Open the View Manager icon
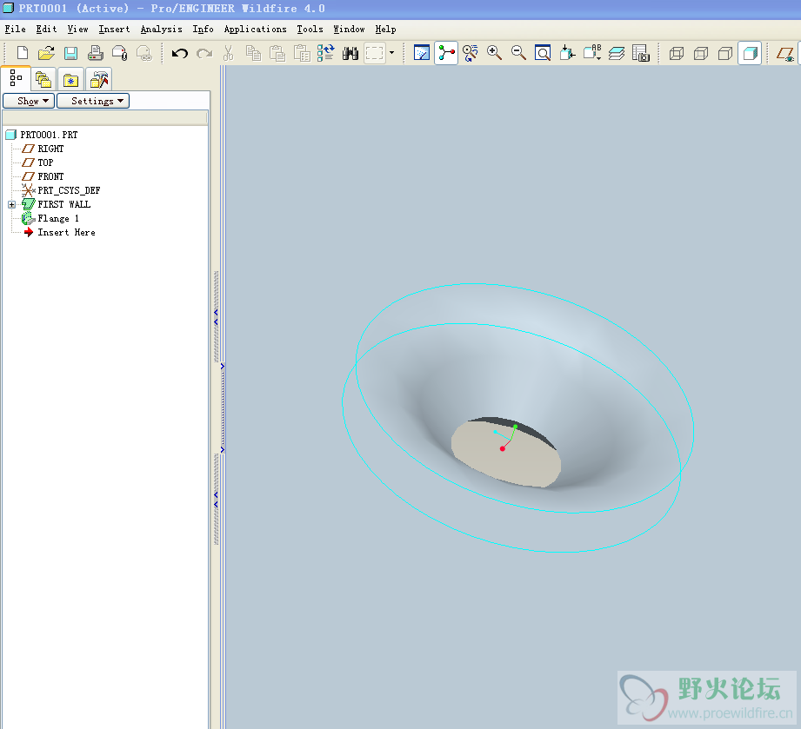Image resolution: width=801 pixels, height=729 pixels. coord(641,53)
